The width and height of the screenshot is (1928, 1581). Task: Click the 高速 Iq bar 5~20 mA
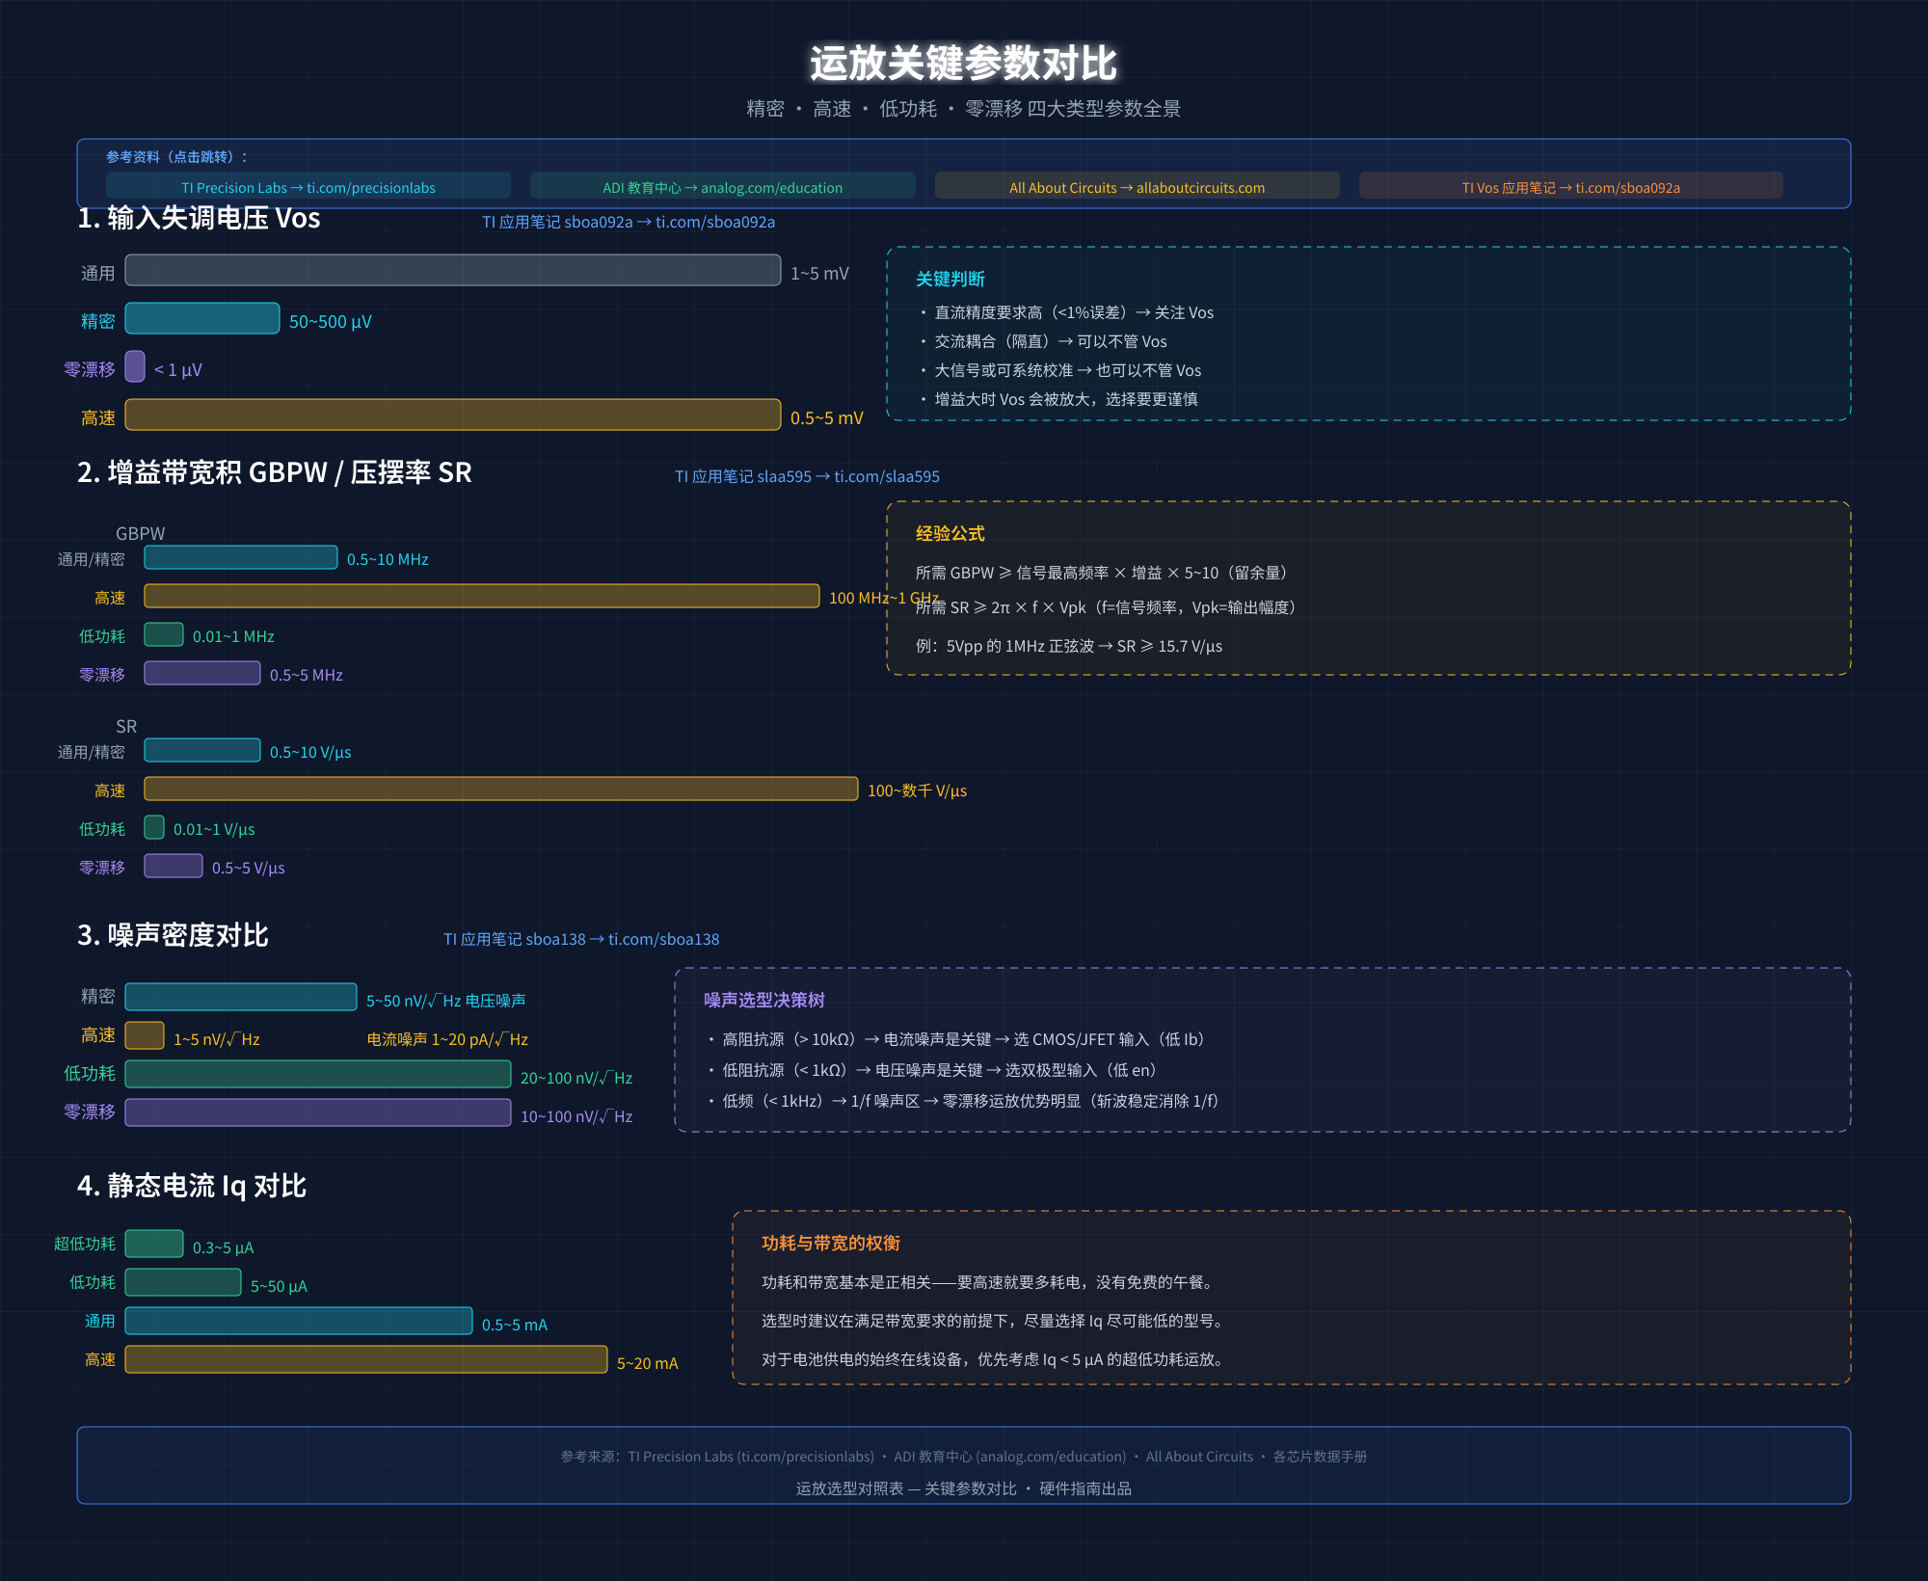click(366, 1359)
